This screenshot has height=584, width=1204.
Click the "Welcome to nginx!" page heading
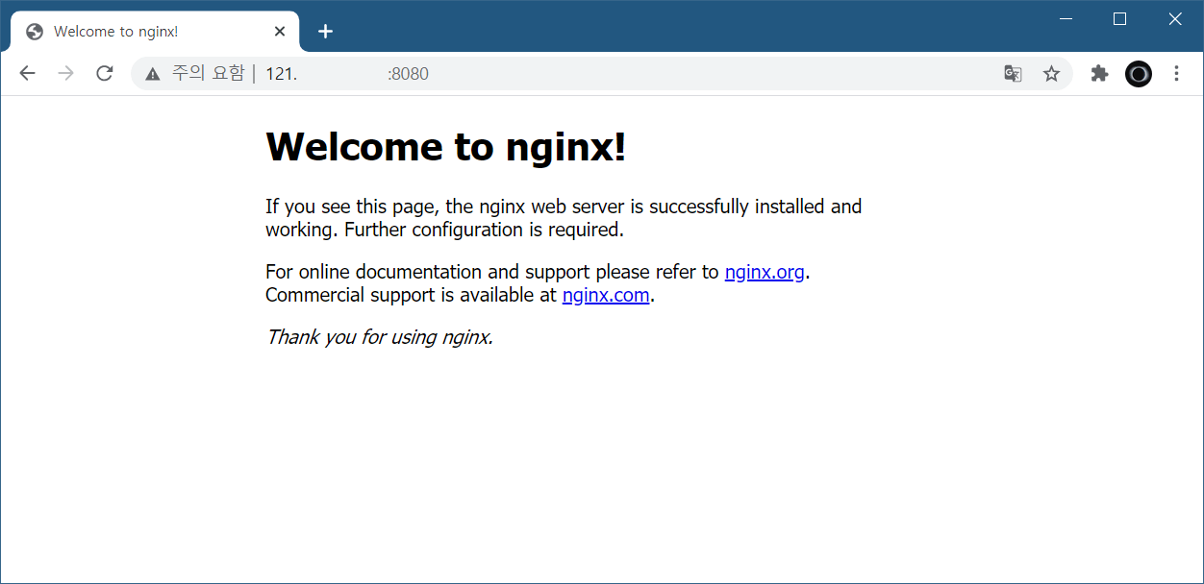tap(445, 147)
